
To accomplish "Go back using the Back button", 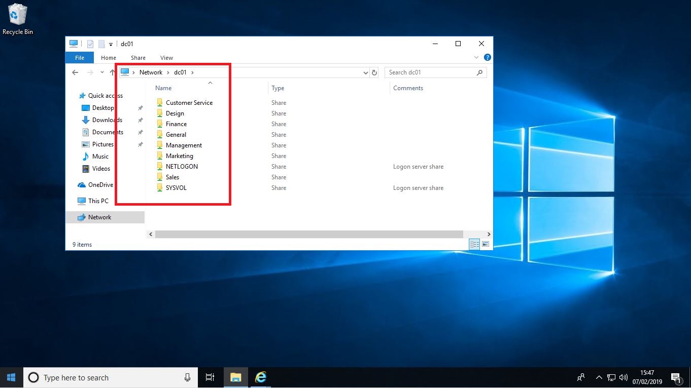I will (x=75, y=72).
